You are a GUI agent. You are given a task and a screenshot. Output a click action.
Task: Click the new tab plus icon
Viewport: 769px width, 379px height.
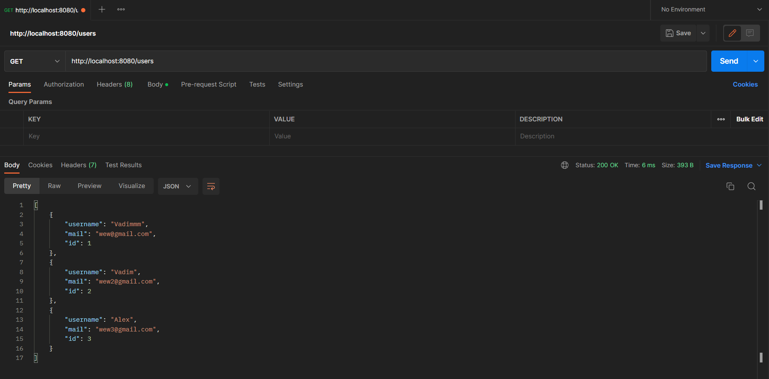click(102, 9)
